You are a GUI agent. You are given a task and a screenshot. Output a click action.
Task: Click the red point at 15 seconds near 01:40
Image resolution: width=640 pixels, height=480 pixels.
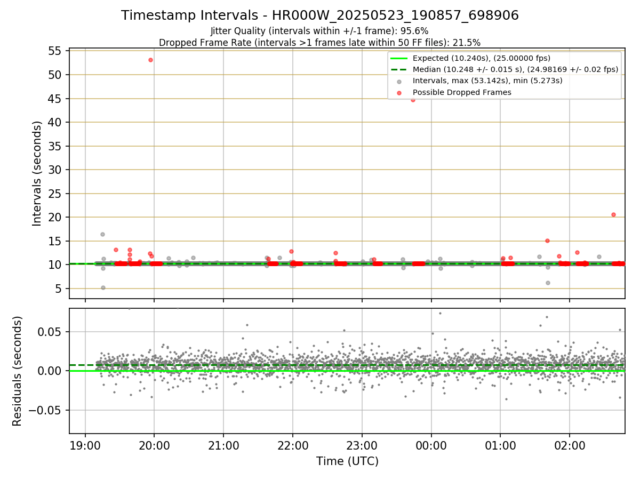[547, 241]
